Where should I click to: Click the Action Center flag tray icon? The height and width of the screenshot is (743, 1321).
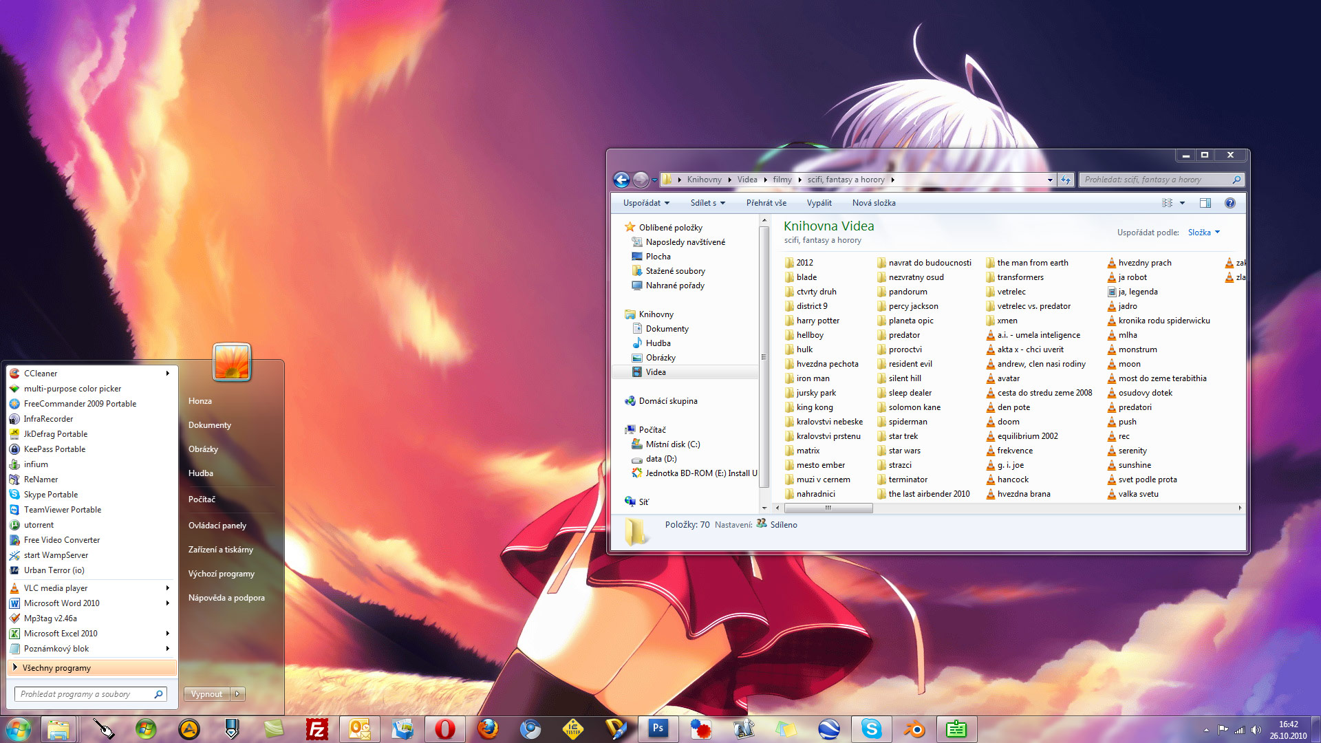1223,730
